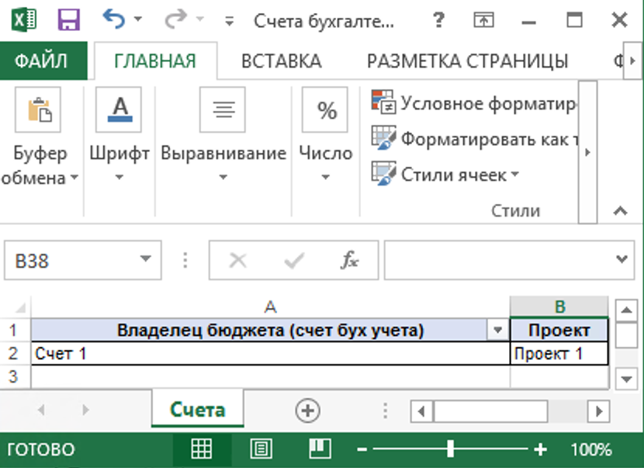
Task: Add a new sheet with plus icon
Action: (x=308, y=411)
